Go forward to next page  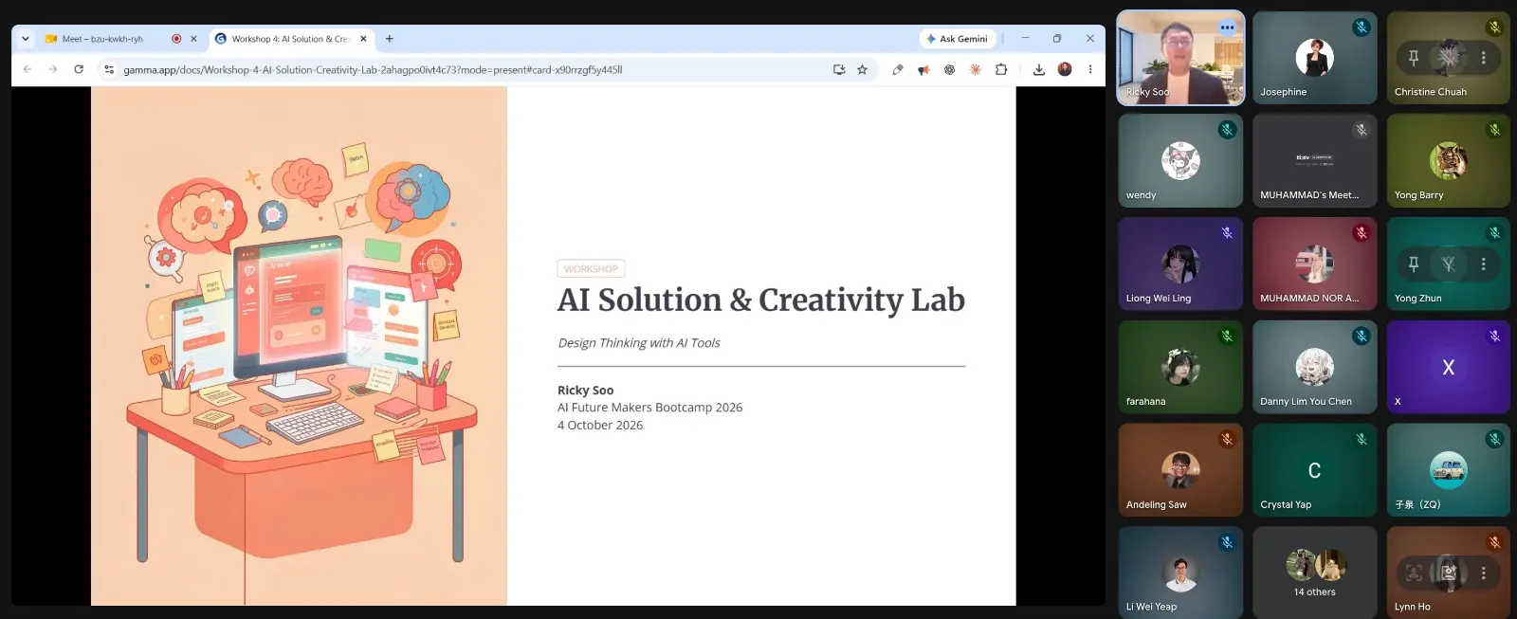pyautogui.click(x=53, y=69)
